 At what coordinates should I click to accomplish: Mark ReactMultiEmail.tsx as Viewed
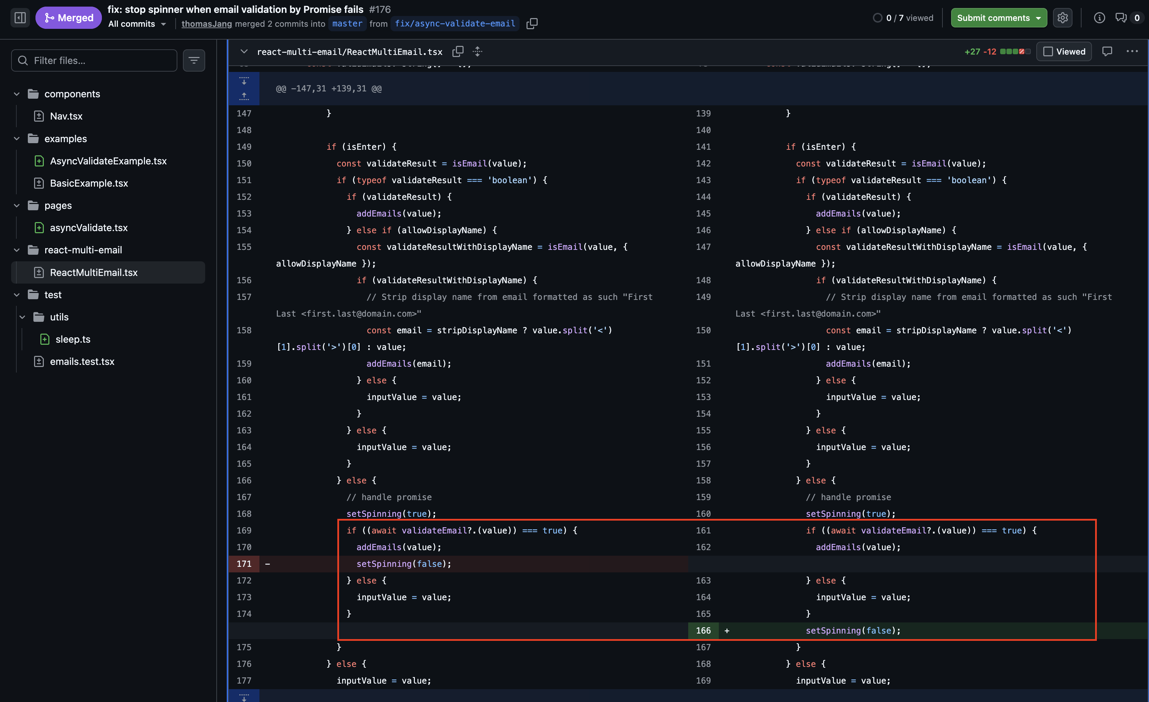pos(1064,51)
